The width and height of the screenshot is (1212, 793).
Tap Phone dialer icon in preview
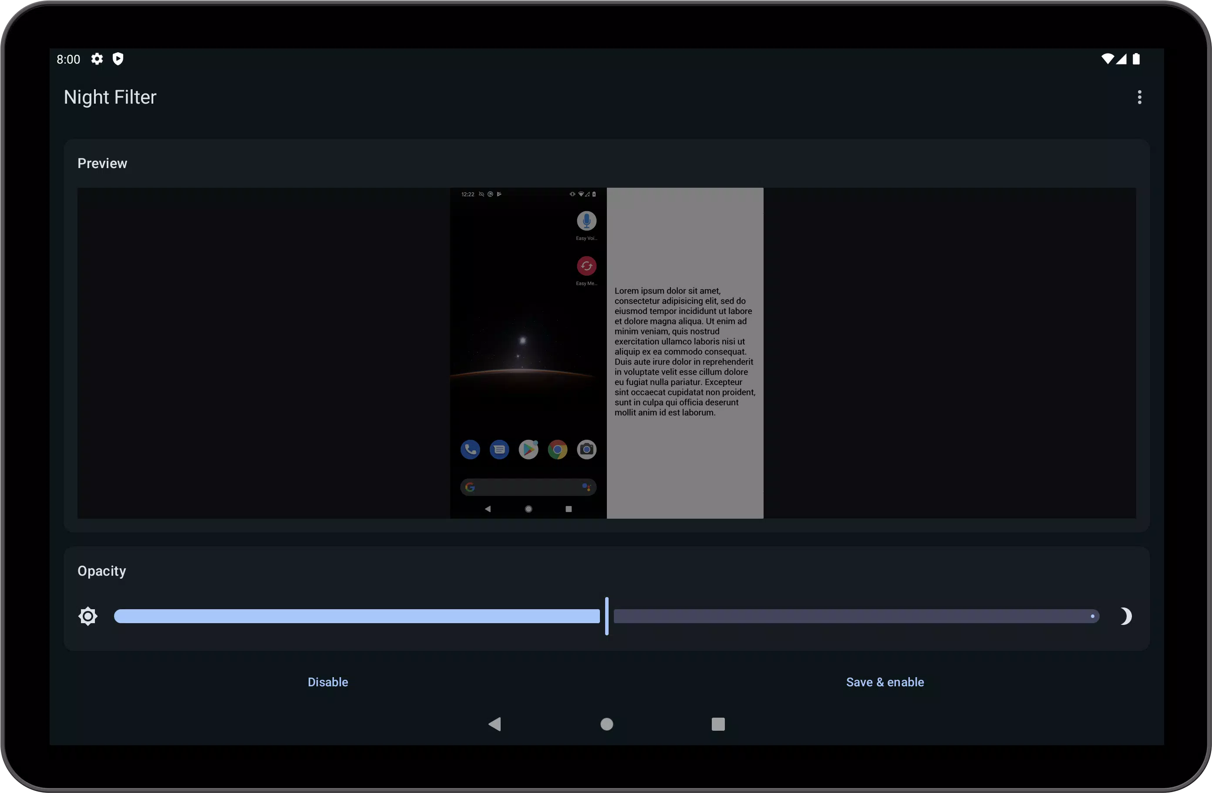pos(470,450)
